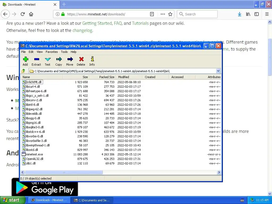Switch to the Firefox taskbar button

(x=49, y=200)
